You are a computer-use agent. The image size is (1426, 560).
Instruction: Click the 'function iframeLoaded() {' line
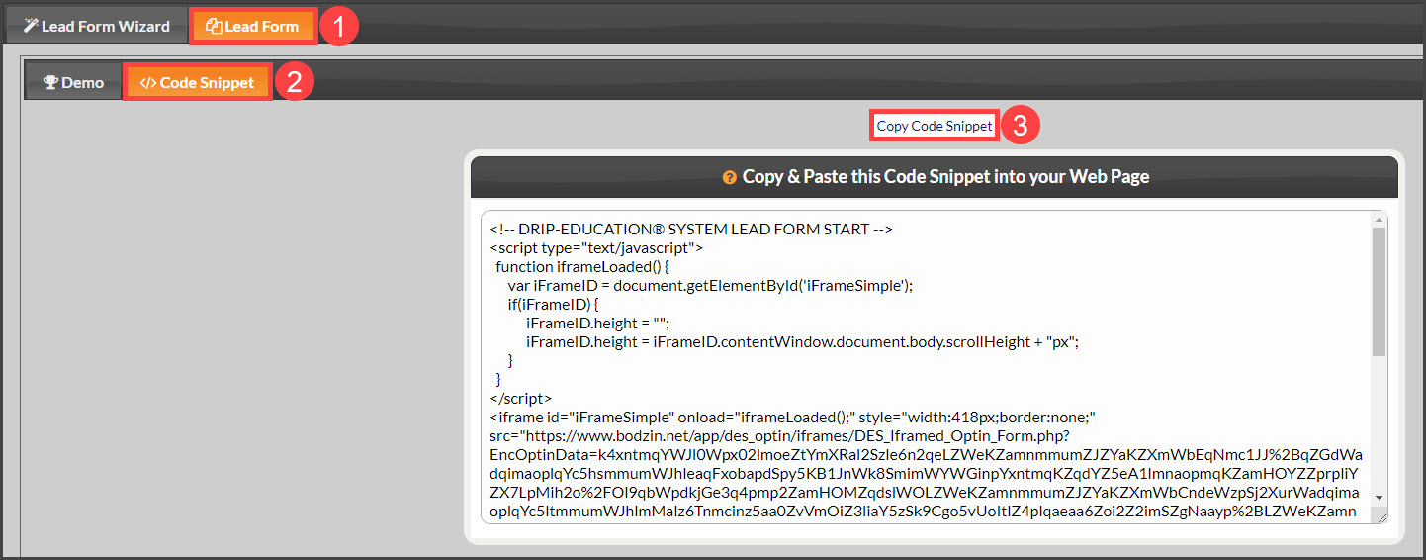click(582, 266)
